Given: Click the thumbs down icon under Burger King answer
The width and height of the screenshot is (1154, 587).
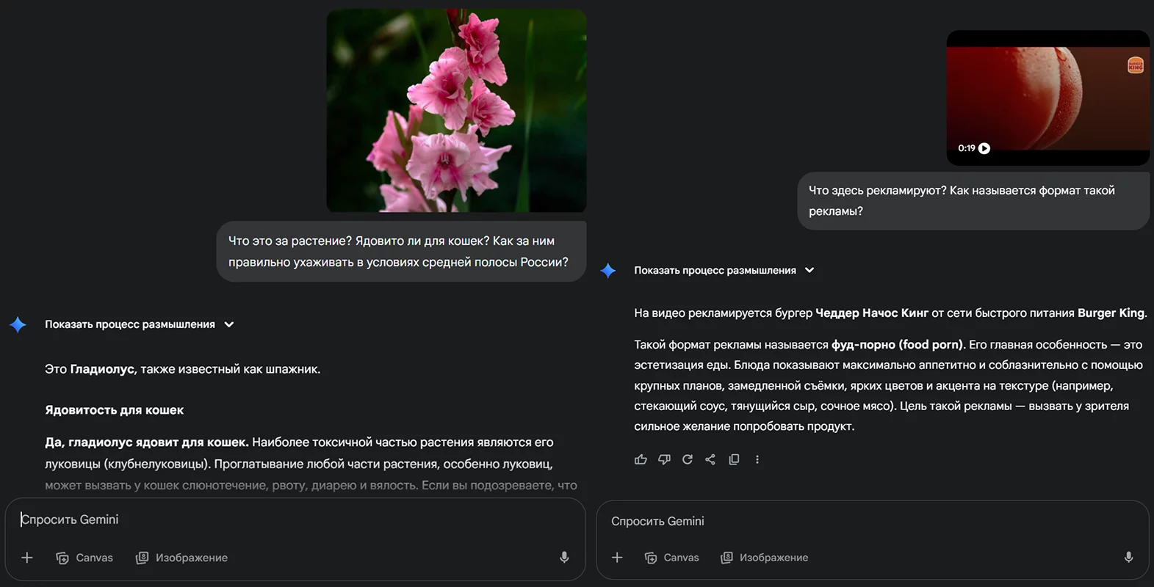Looking at the screenshot, I should [664, 459].
